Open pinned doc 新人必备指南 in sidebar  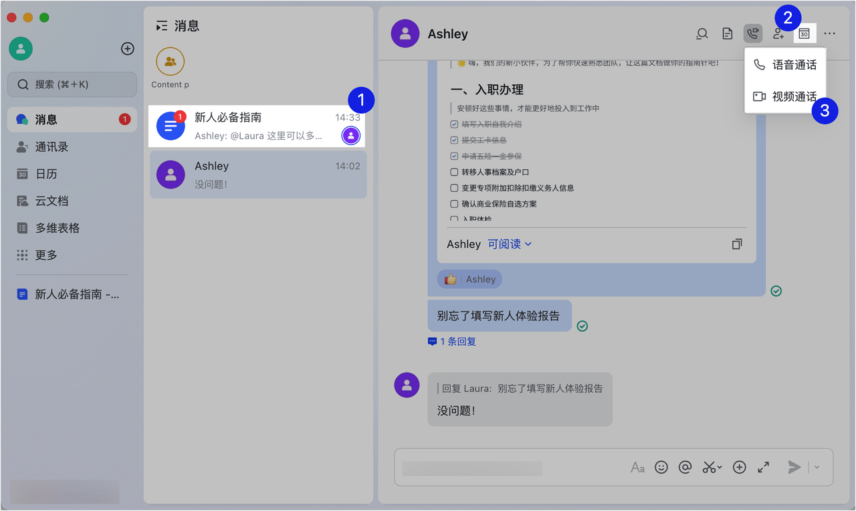pos(72,294)
